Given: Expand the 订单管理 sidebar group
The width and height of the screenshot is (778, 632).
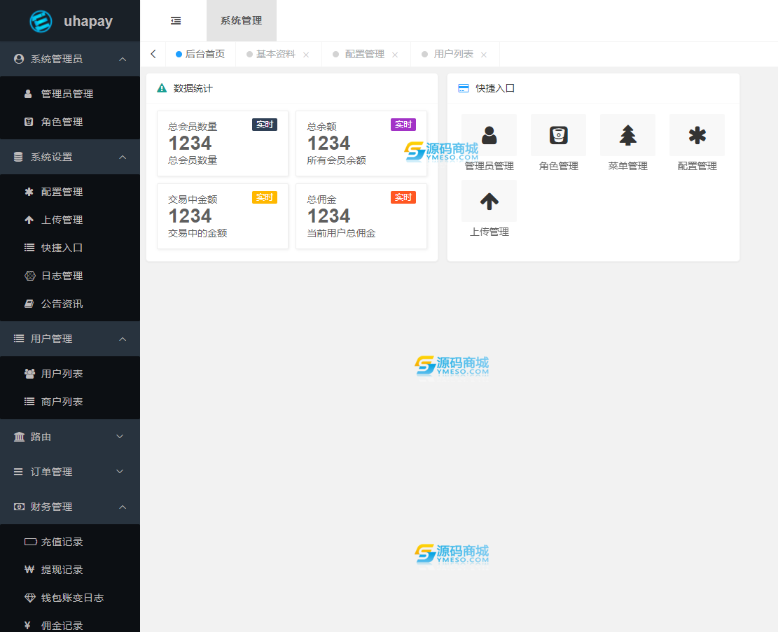Looking at the screenshot, I should [70, 472].
